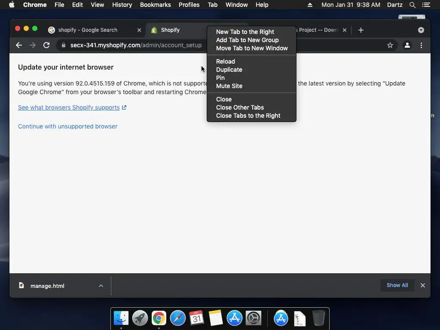440x330 pixels.
Task: Open Notification Center list icon
Action: click(x=426, y=5)
